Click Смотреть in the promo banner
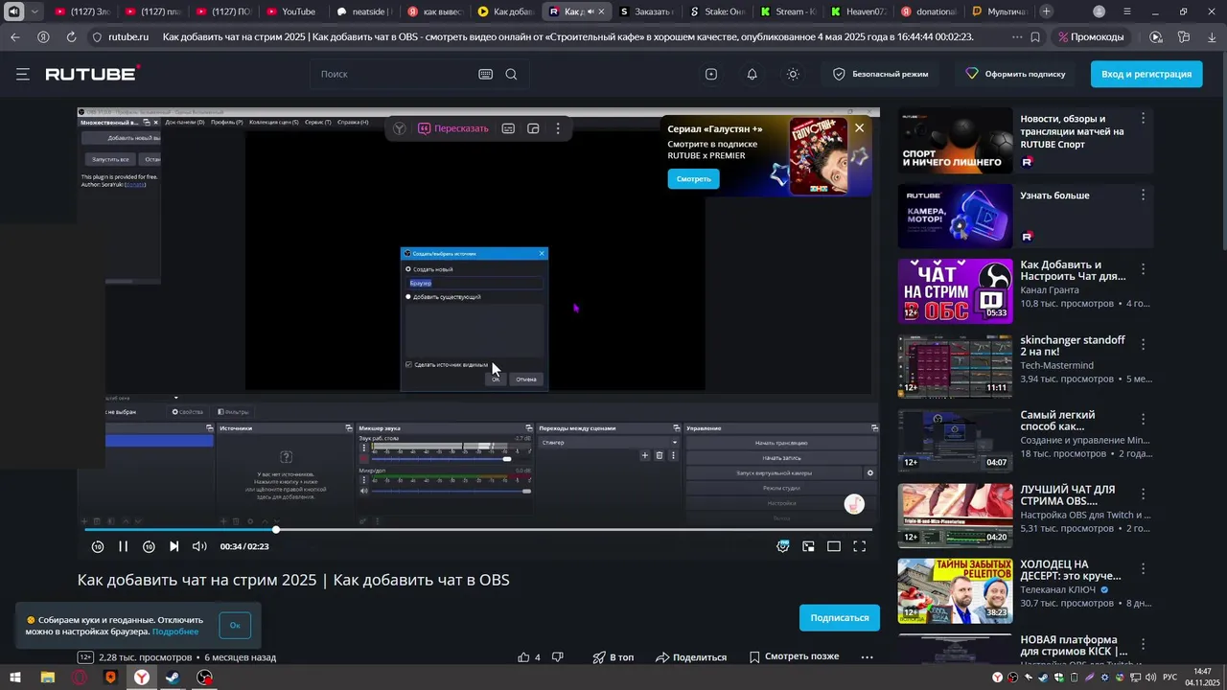This screenshot has width=1227, height=690. tap(693, 178)
